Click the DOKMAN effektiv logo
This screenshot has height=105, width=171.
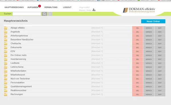[139, 10]
